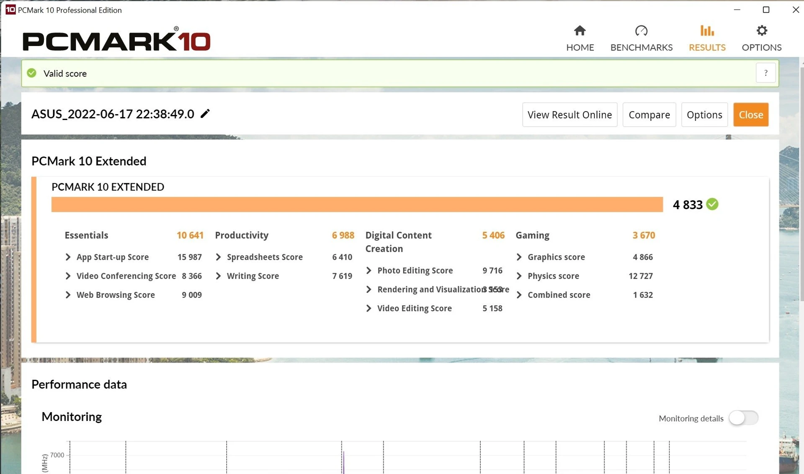Image resolution: width=804 pixels, height=474 pixels.
Task: Click the vertical scrollbar on the right
Action: [801, 183]
